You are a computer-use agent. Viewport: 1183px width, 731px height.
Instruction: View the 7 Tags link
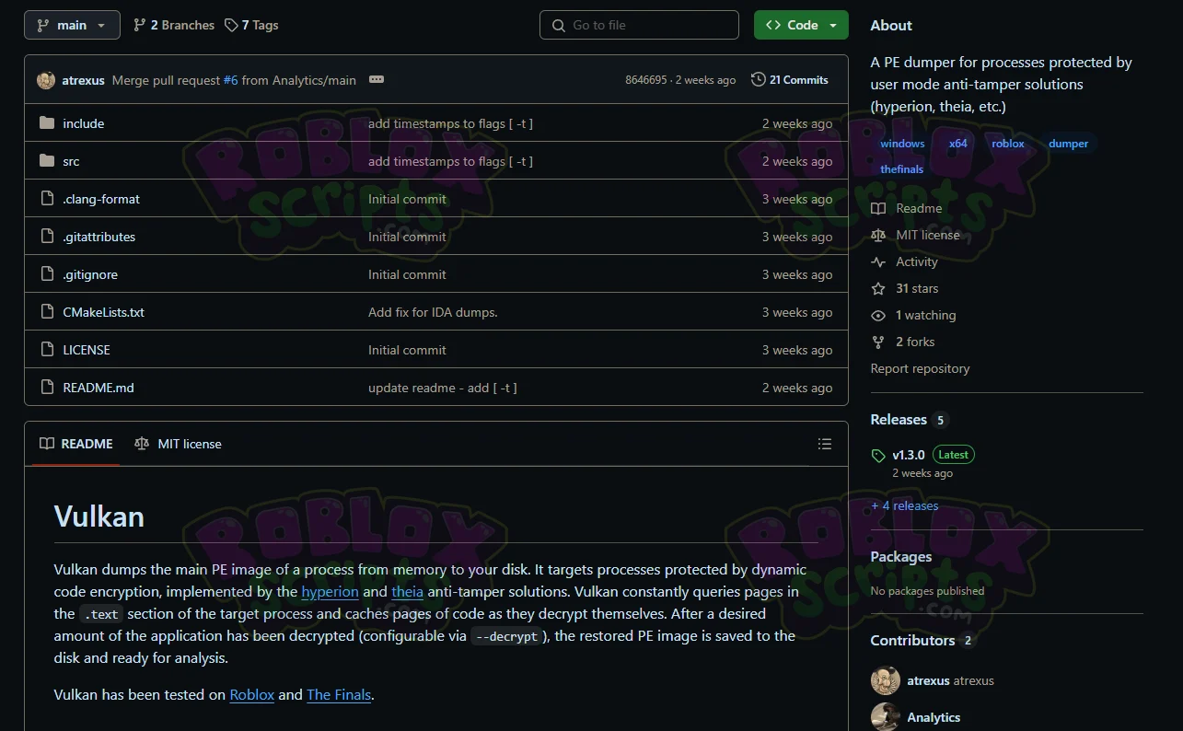pyautogui.click(x=251, y=25)
